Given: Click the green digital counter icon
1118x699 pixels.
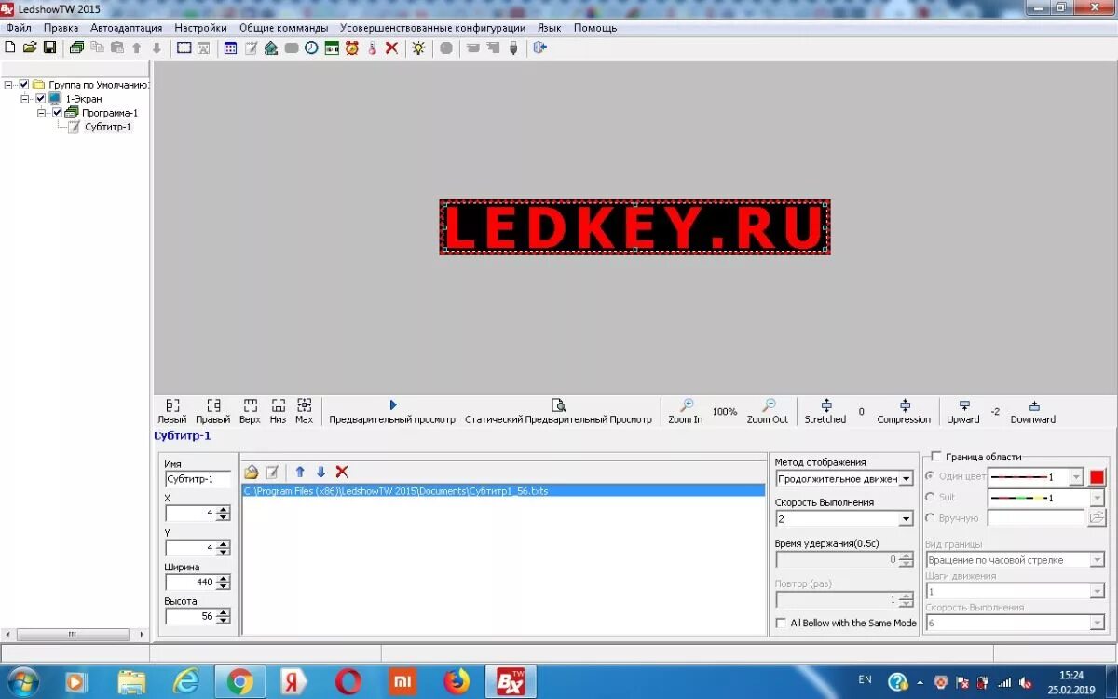Looking at the screenshot, I should tap(332, 48).
